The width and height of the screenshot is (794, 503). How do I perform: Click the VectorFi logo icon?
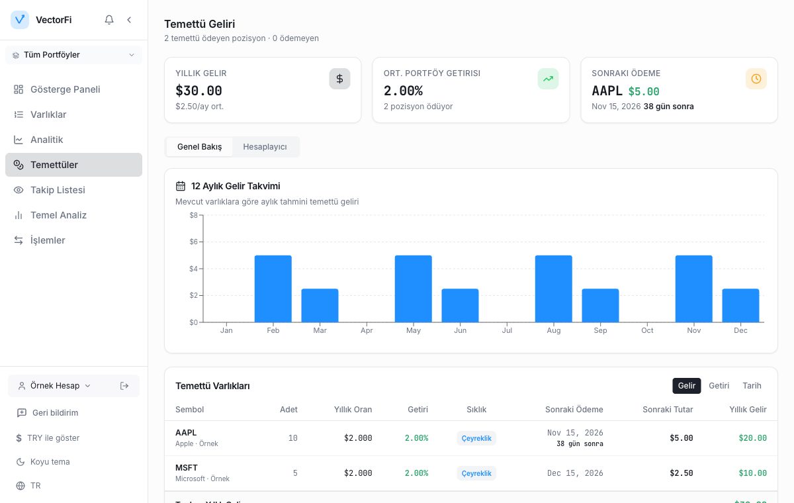pos(20,20)
